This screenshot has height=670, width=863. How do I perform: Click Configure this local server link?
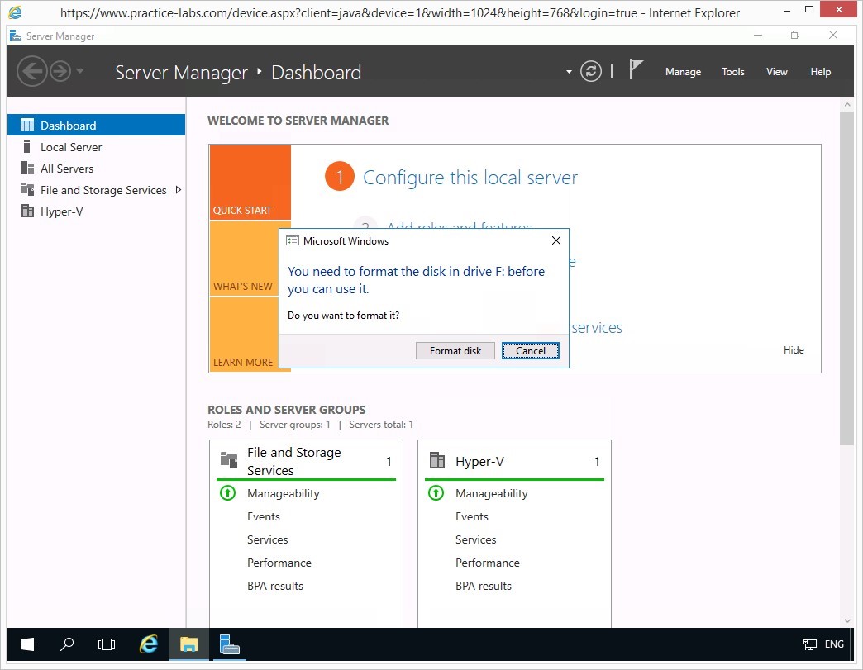tap(470, 178)
